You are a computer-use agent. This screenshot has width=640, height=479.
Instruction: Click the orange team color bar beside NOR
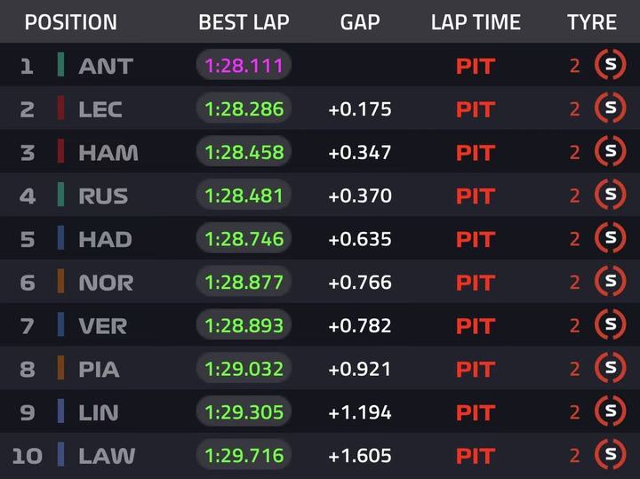[60, 281]
